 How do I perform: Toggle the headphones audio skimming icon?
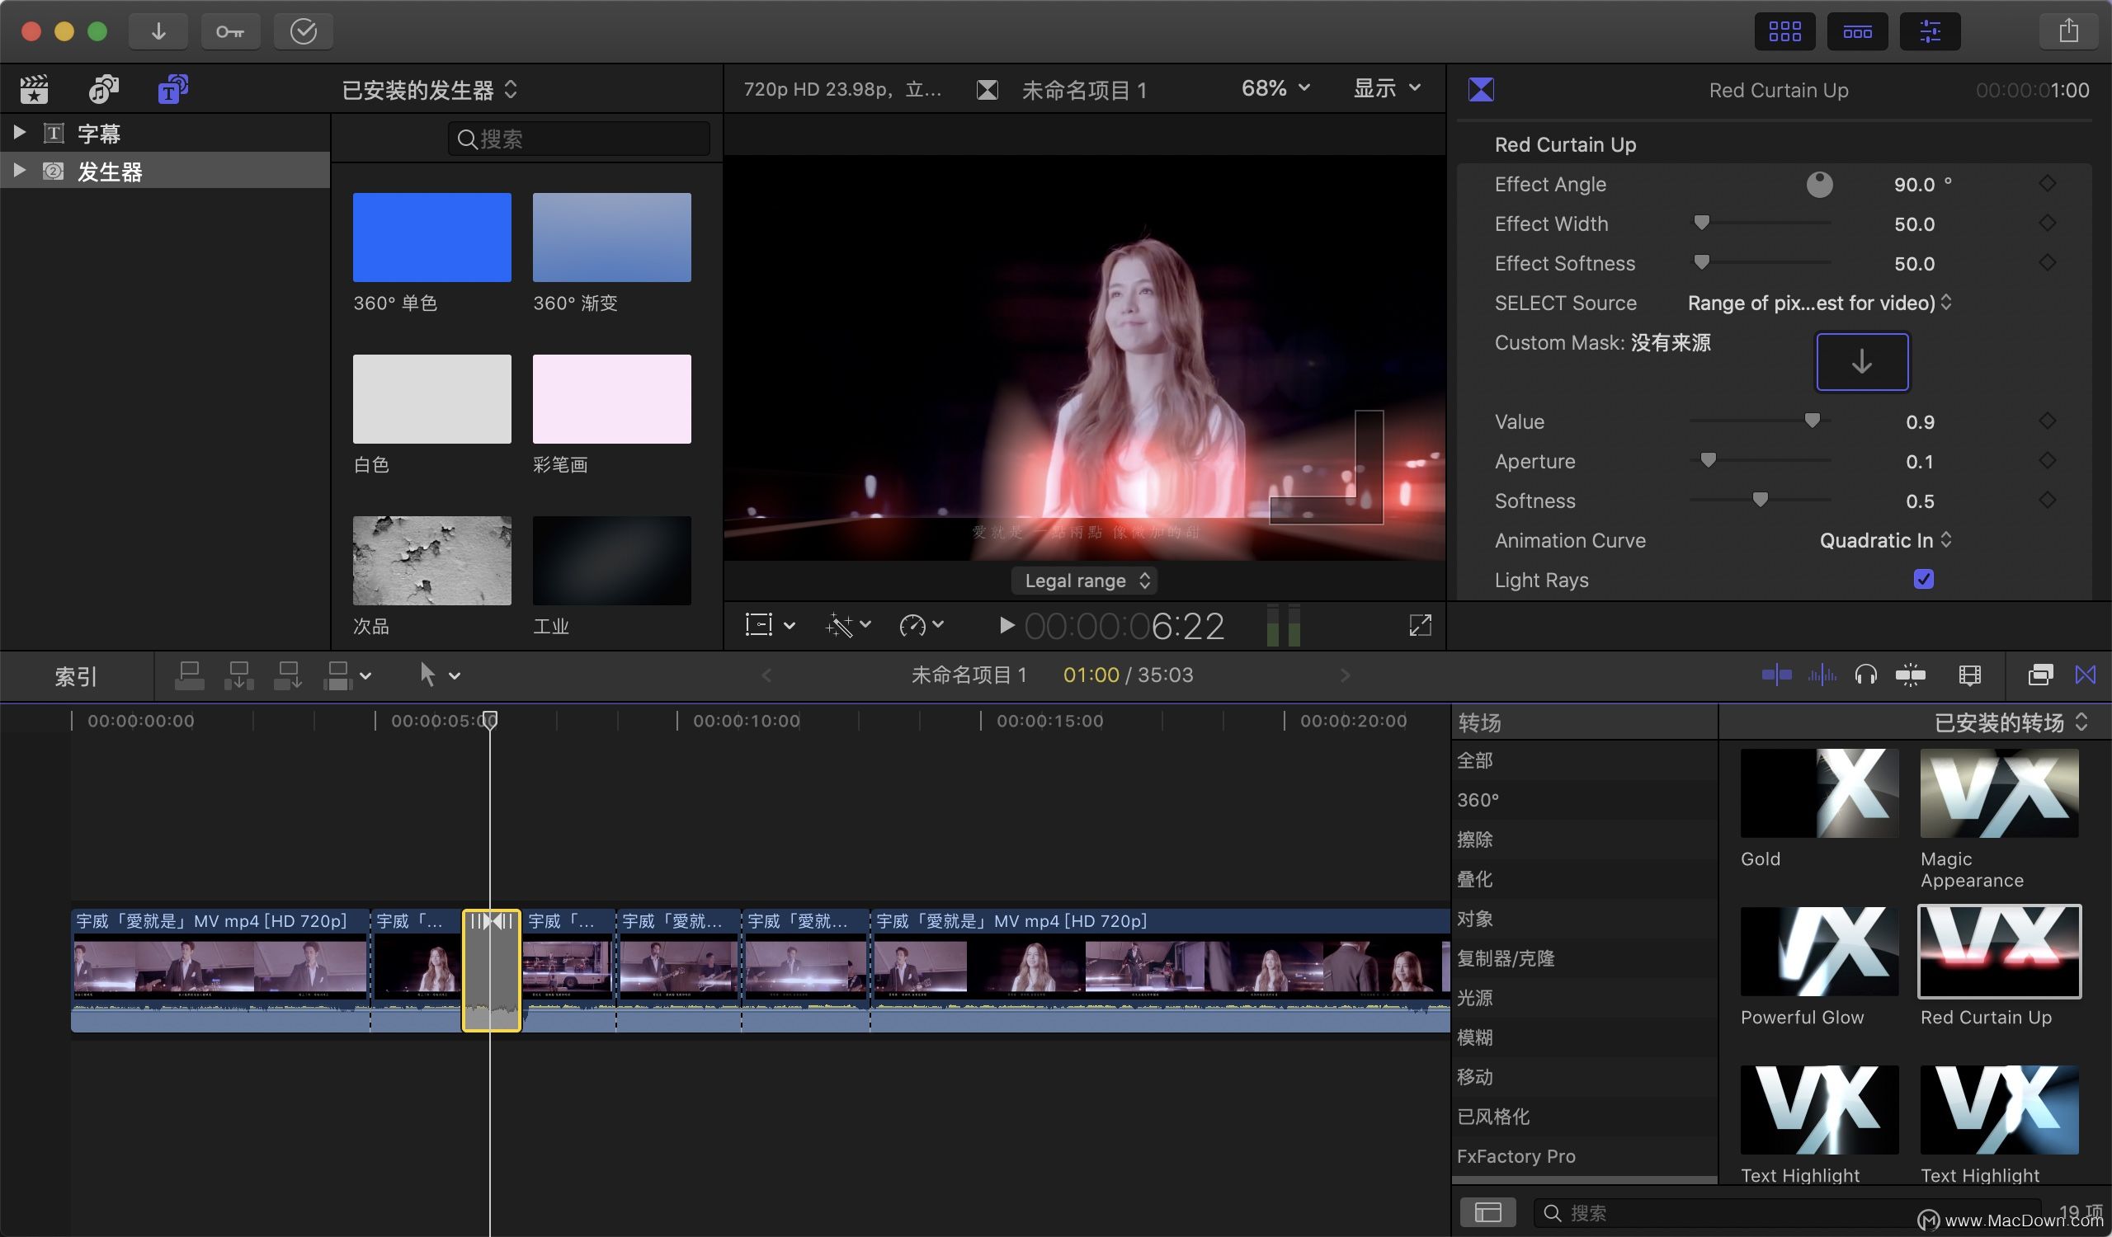pyautogui.click(x=1865, y=675)
